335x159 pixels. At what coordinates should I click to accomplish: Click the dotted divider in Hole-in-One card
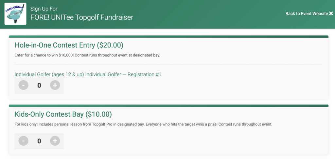click(x=168, y=64)
